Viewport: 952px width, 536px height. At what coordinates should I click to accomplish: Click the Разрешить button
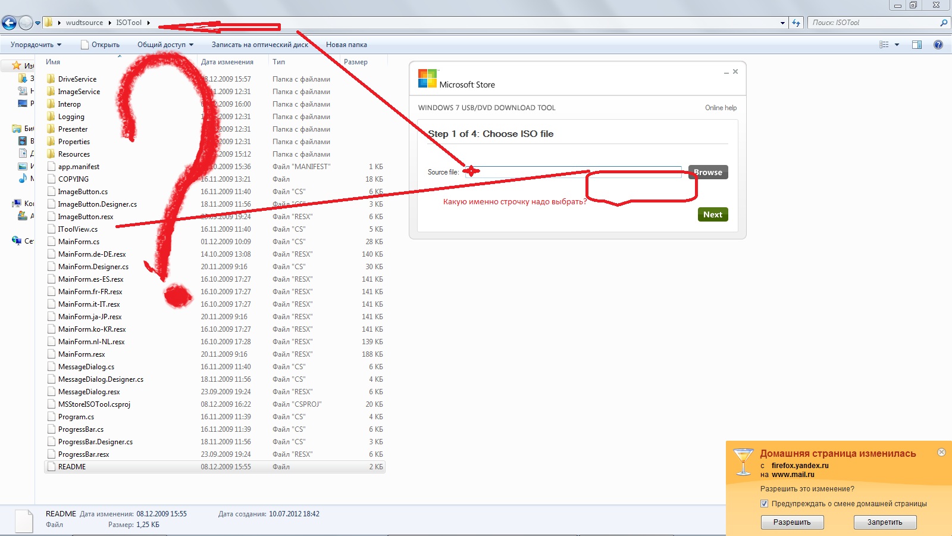pos(792,522)
